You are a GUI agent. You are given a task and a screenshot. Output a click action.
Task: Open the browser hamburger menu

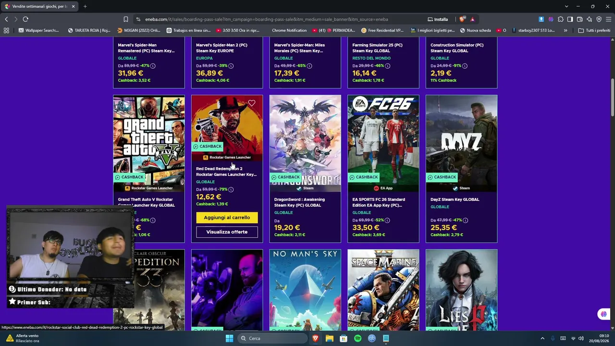click(x=608, y=19)
